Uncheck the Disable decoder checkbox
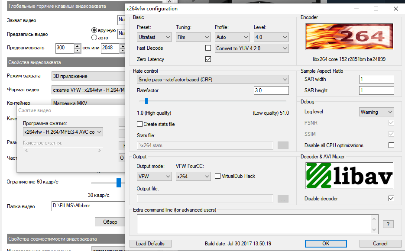This screenshot has height=251, width=405. pyautogui.click(x=391, y=198)
